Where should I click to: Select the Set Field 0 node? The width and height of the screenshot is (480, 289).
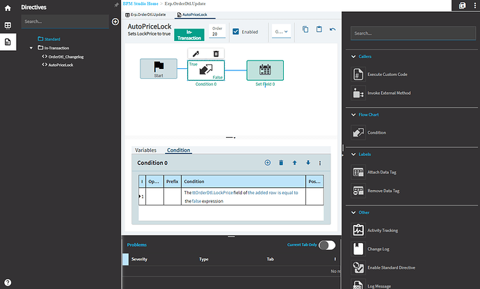(x=265, y=70)
